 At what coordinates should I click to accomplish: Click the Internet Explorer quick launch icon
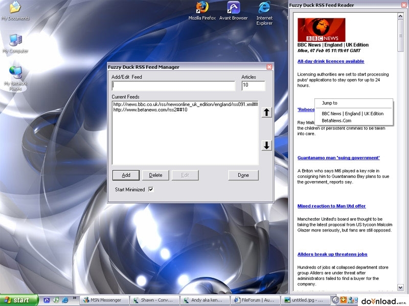pyautogui.click(x=65, y=300)
